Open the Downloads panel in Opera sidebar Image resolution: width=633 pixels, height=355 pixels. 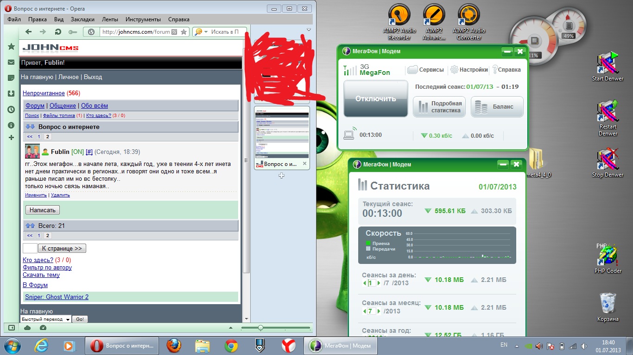pos(12,94)
